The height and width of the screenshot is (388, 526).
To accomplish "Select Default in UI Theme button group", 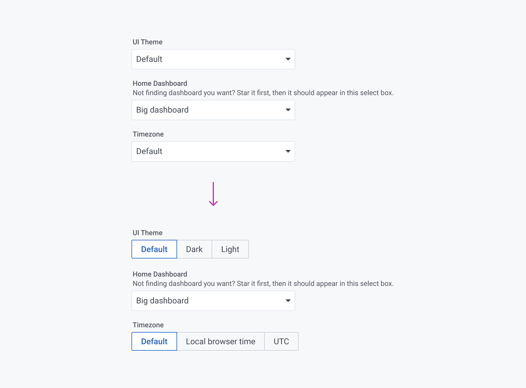I will (154, 249).
